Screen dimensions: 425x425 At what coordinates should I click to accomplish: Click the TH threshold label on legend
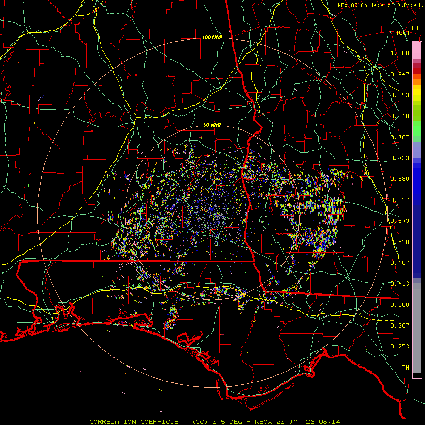coord(406,368)
